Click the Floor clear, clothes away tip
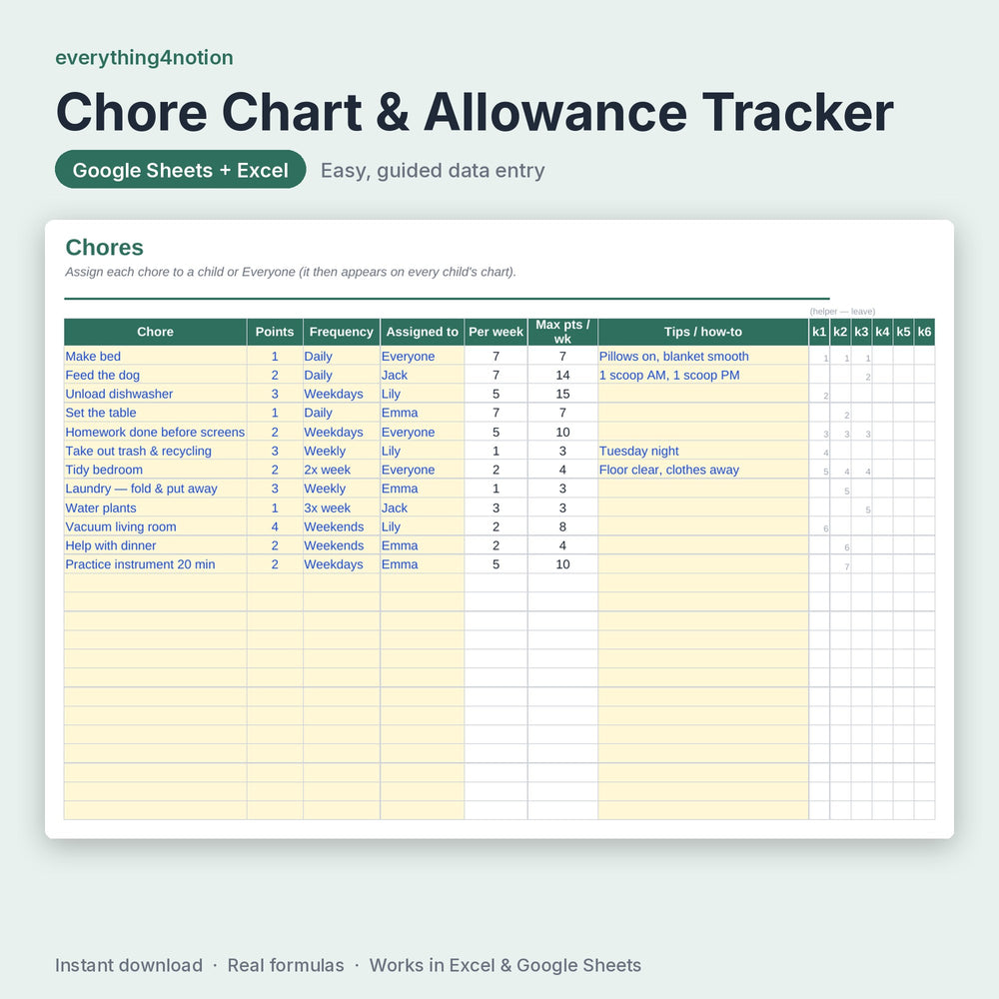 pyautogui.click(x=702, y=470)
